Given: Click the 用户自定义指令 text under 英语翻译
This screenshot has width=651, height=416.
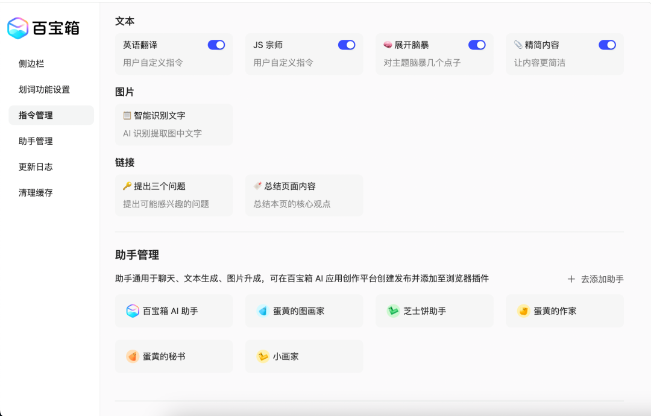Looking at the screenshot, I should click(x=153, y=63).
